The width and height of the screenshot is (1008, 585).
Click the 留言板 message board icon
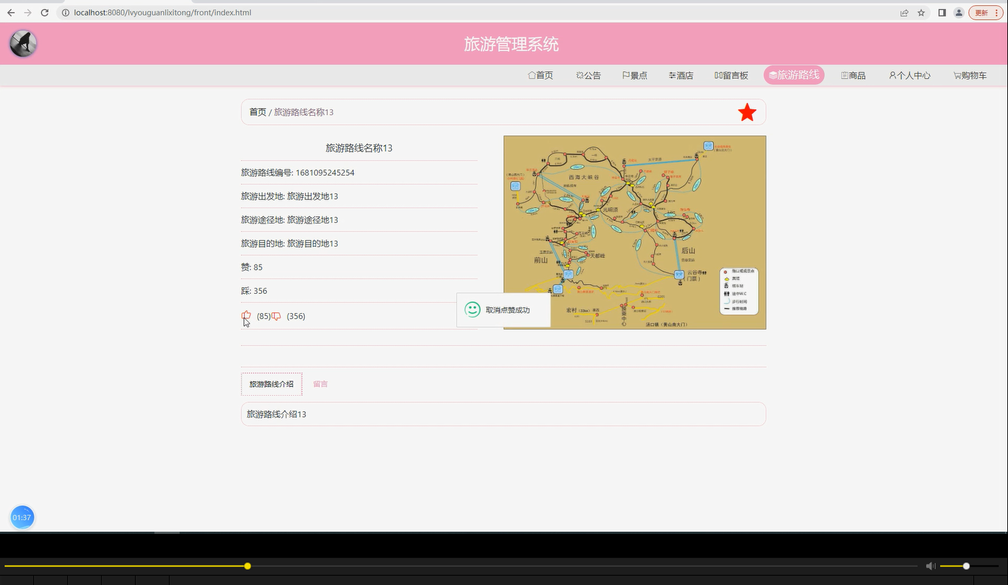(718, 75)
